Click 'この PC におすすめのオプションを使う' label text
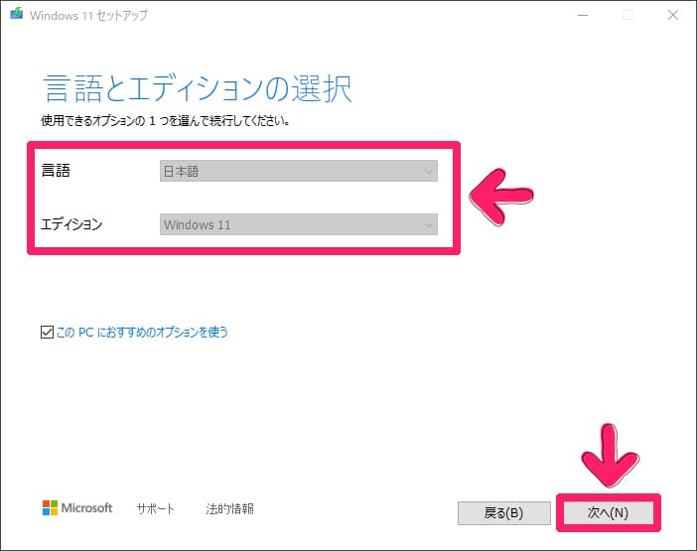The height and width of the screenshot is (551, 697). (142, 332)
